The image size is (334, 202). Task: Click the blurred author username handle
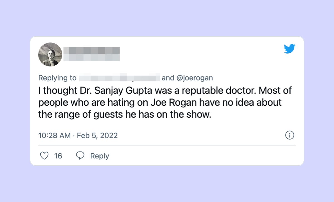pyautogui.click(x=91, y=57)
